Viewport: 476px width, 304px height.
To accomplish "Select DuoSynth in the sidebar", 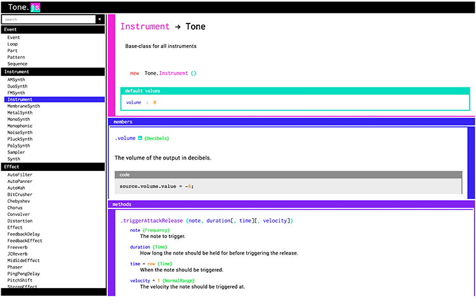I will coord(17,86).
